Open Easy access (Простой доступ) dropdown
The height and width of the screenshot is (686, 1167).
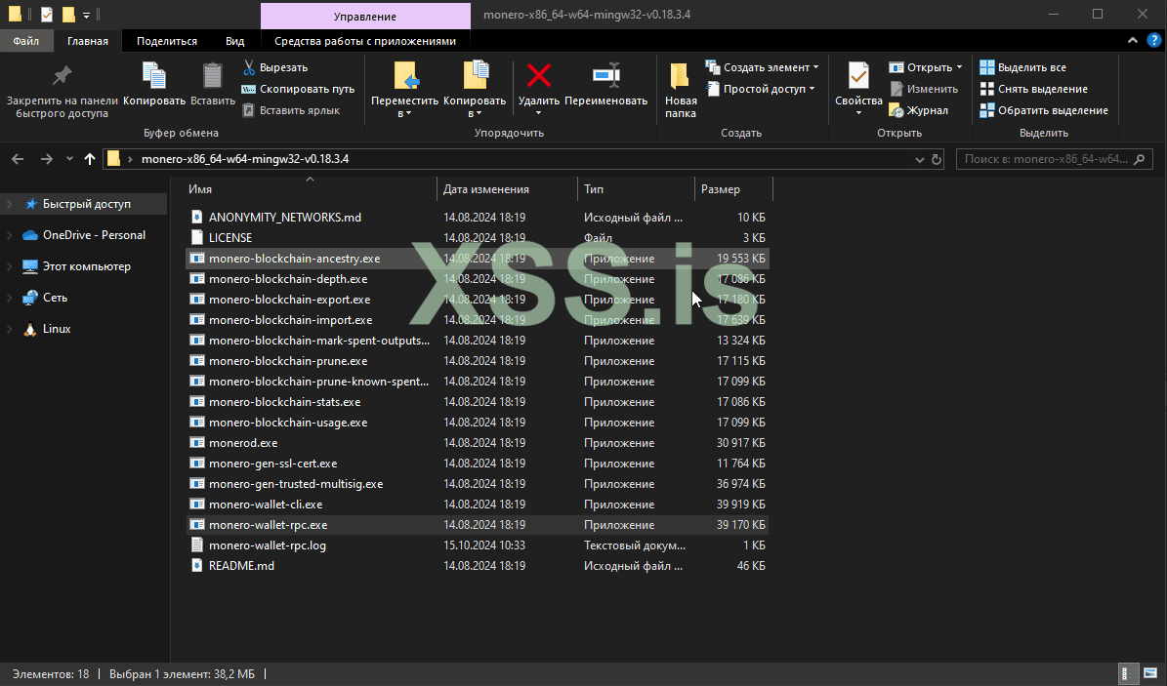759,89
